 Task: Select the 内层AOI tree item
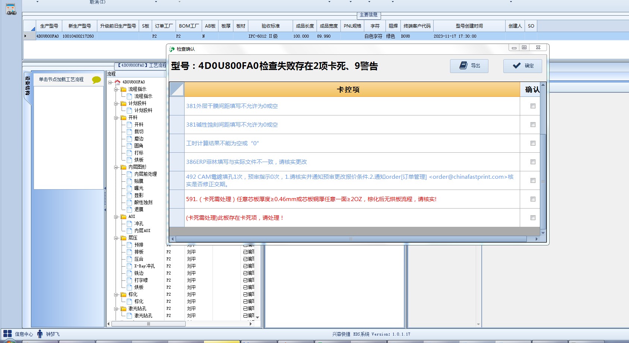pyautogui.click(x=142, y=231)
